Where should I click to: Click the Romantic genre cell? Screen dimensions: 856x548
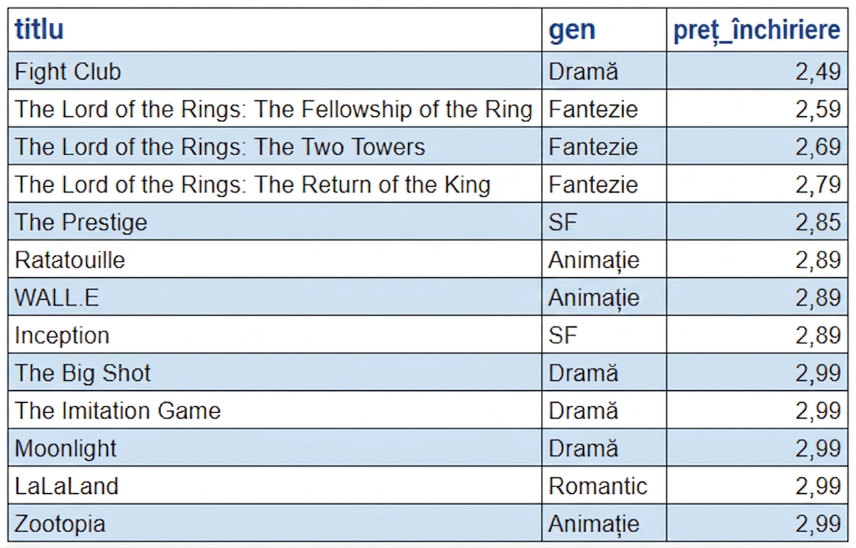click(604, 485)
